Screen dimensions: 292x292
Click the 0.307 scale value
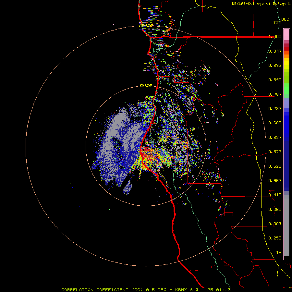coord(275,224)
